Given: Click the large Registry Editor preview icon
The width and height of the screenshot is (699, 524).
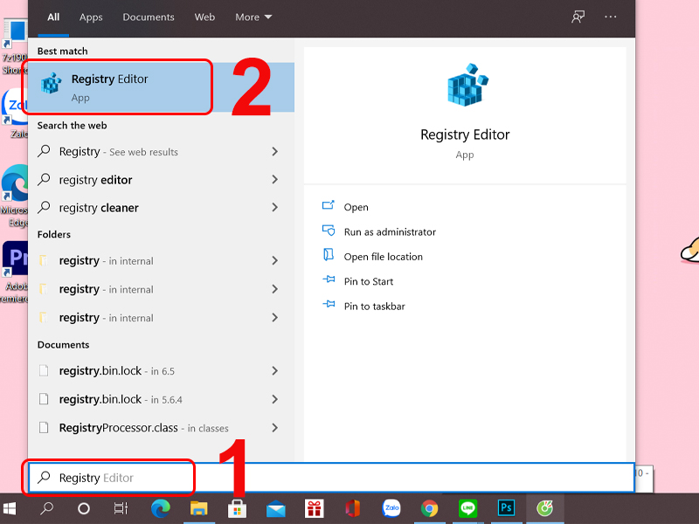Looking at the screenshot, I should 467,85.
